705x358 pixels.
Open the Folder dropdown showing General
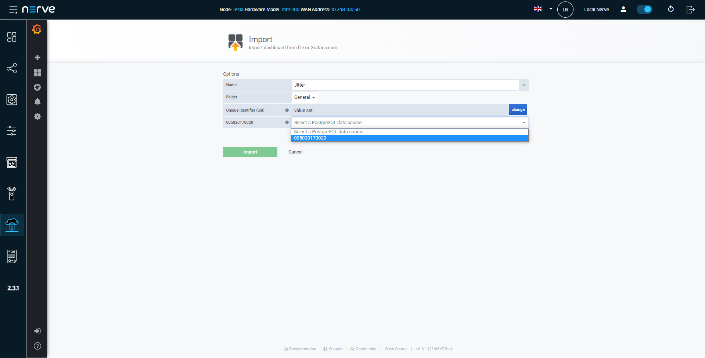point(304,97)
